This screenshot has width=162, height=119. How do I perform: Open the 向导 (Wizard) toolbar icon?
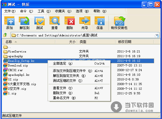(85, 21)
